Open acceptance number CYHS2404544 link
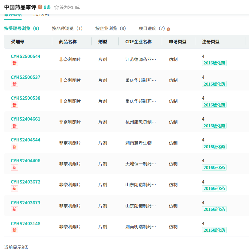Image resolution: width=249 pixels, height=251 pixels. tap(25, 140)
